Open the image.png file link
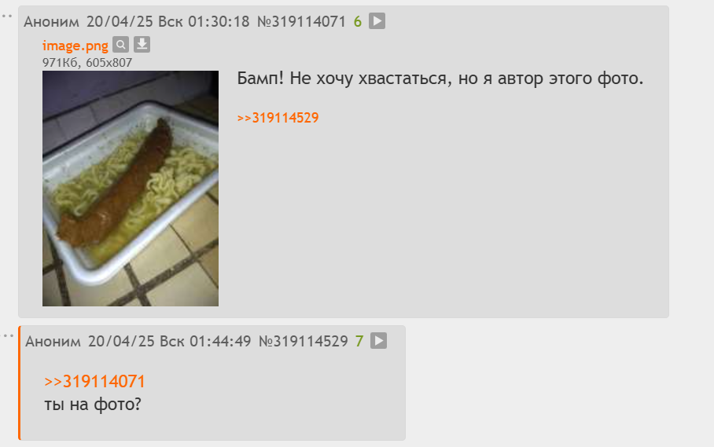The image size is (714, 447). point(75,46)
